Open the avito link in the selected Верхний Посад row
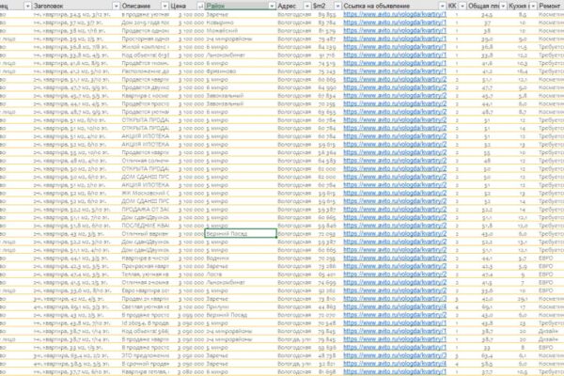 (x=395, y=233)
